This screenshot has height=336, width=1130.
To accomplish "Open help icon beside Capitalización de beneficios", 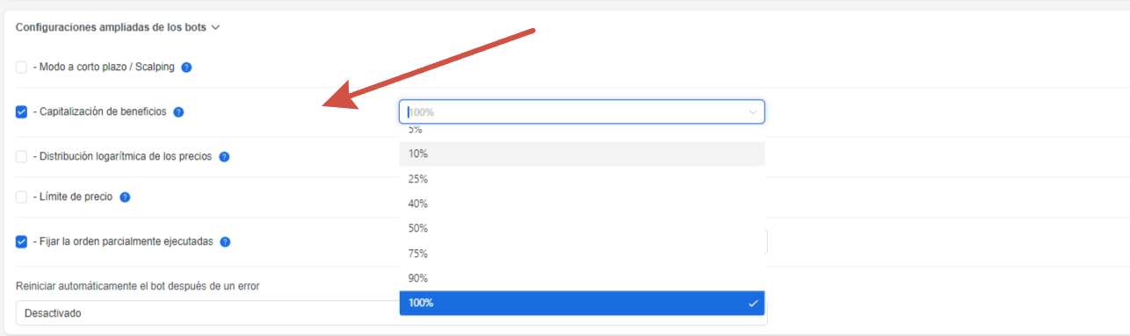I will pos(178,112).
